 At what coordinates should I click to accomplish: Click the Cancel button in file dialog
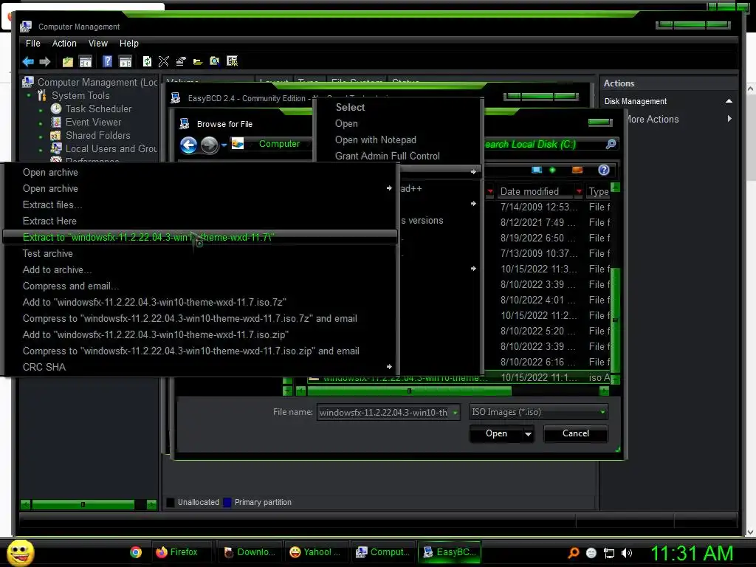pyautogui.click(x=576, y=433)
